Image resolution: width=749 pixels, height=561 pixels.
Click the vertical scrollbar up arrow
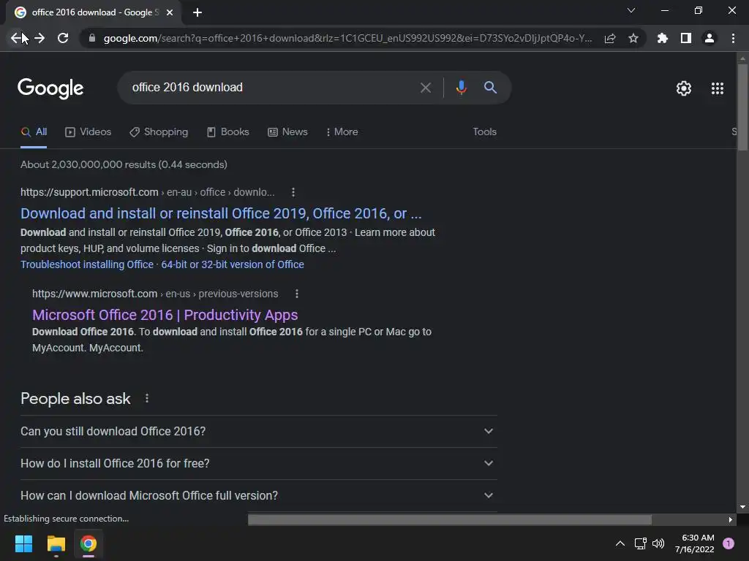tap(743, 58)
